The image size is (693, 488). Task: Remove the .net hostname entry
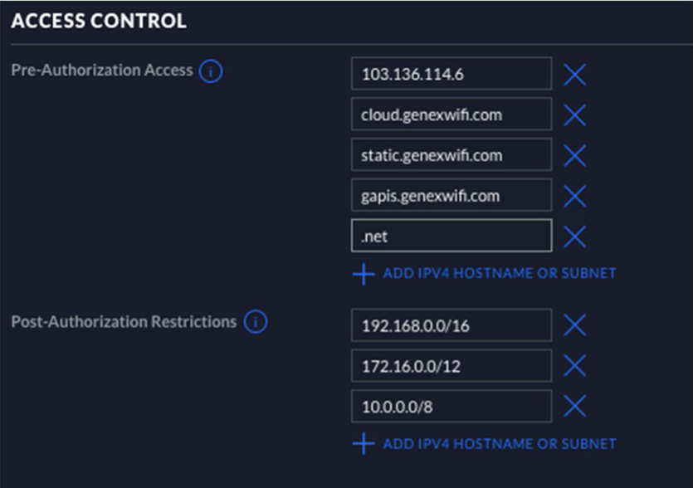click(575, 237)
